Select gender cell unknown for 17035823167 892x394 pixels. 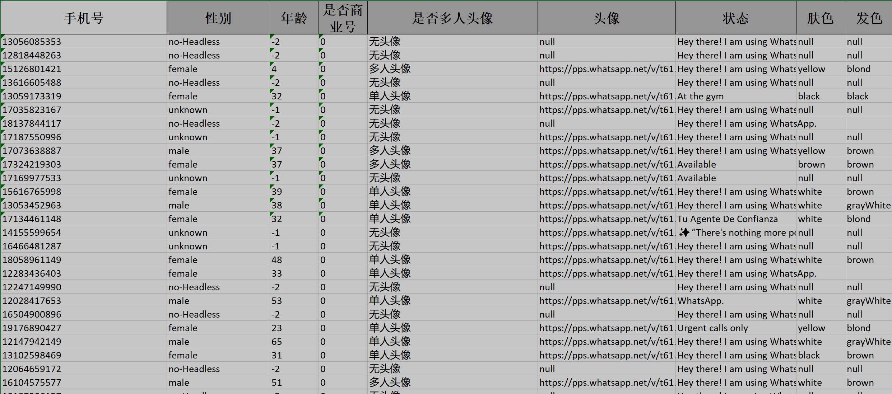point(218,110)
